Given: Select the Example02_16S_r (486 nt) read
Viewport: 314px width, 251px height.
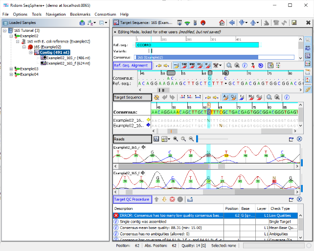Looking at the screenshot, I should [x=68, y=58].
